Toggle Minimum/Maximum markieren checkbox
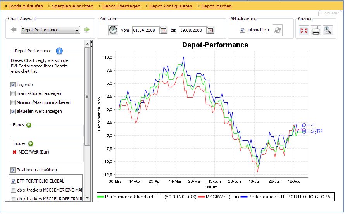Screen dimensions: 345x214 pyautogui.click(x=13, y=102)
